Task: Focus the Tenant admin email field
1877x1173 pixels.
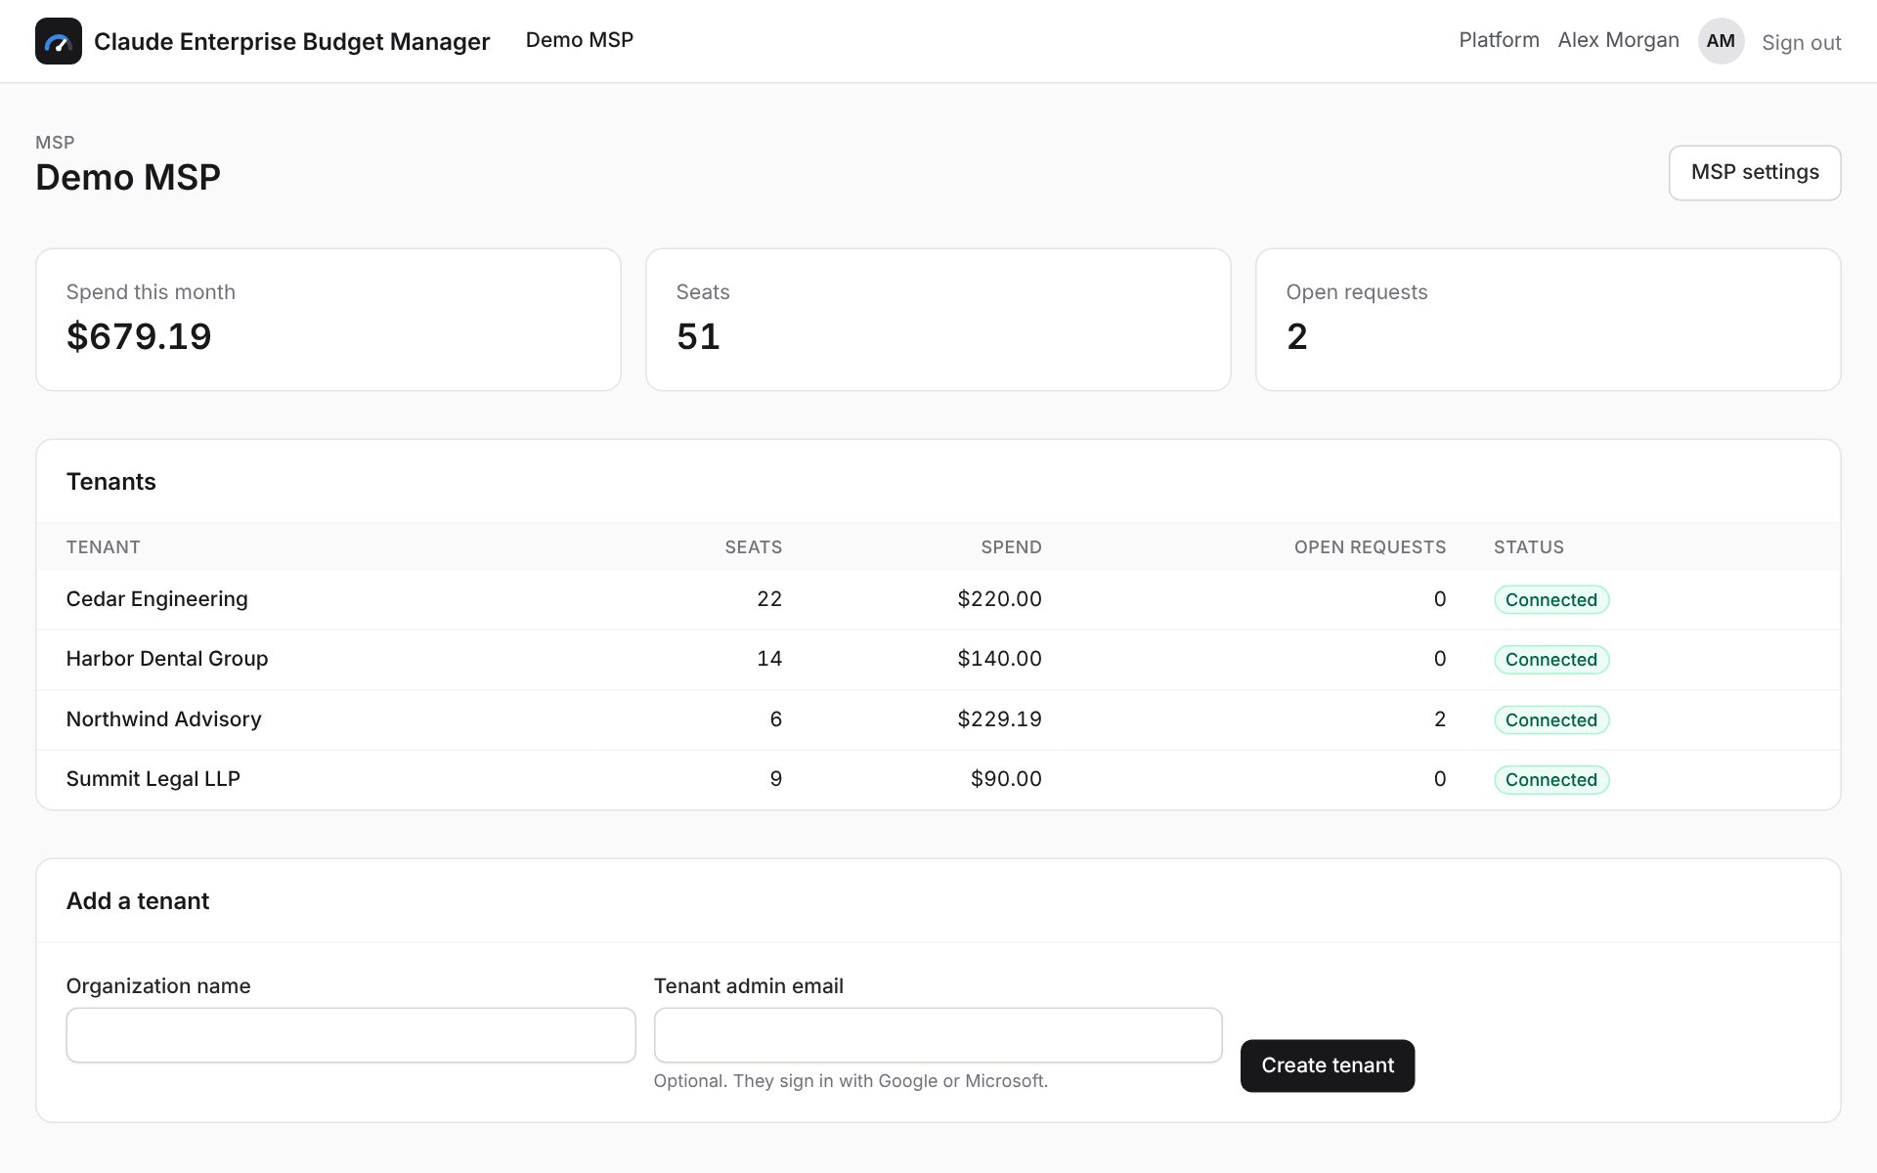Action: click(938, 1035)
